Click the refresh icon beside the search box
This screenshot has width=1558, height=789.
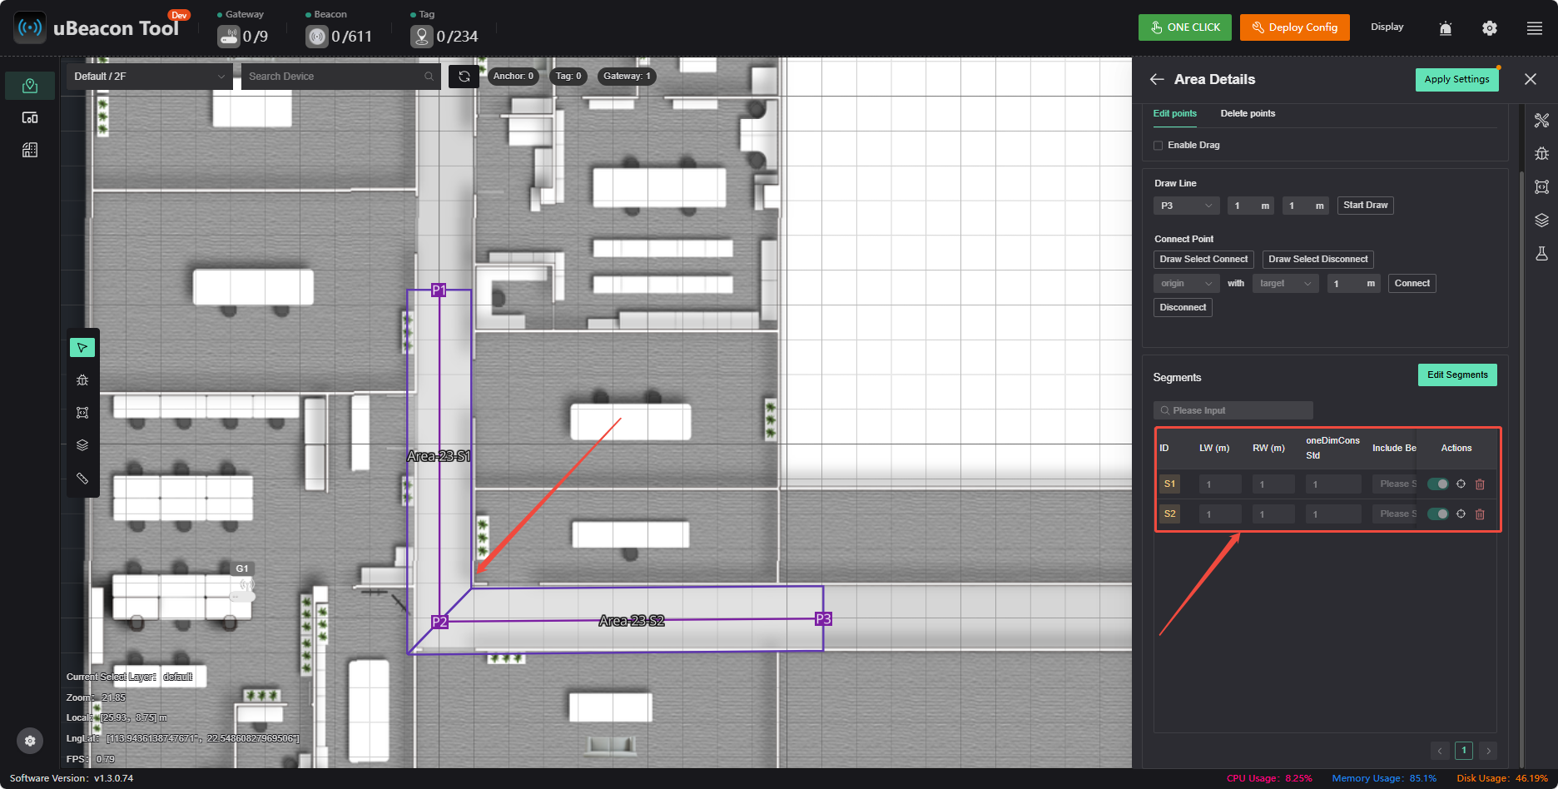464,77
